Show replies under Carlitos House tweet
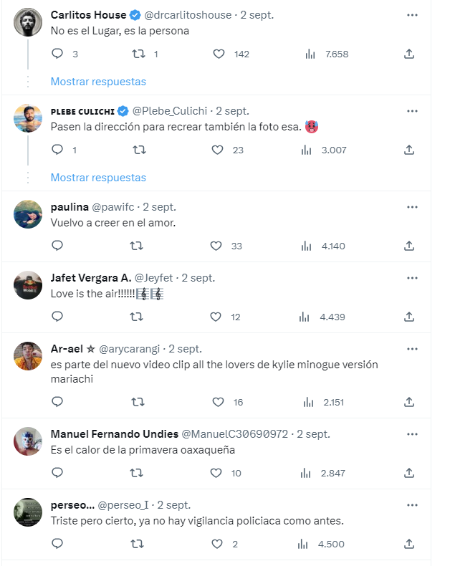 click(98, 82)
